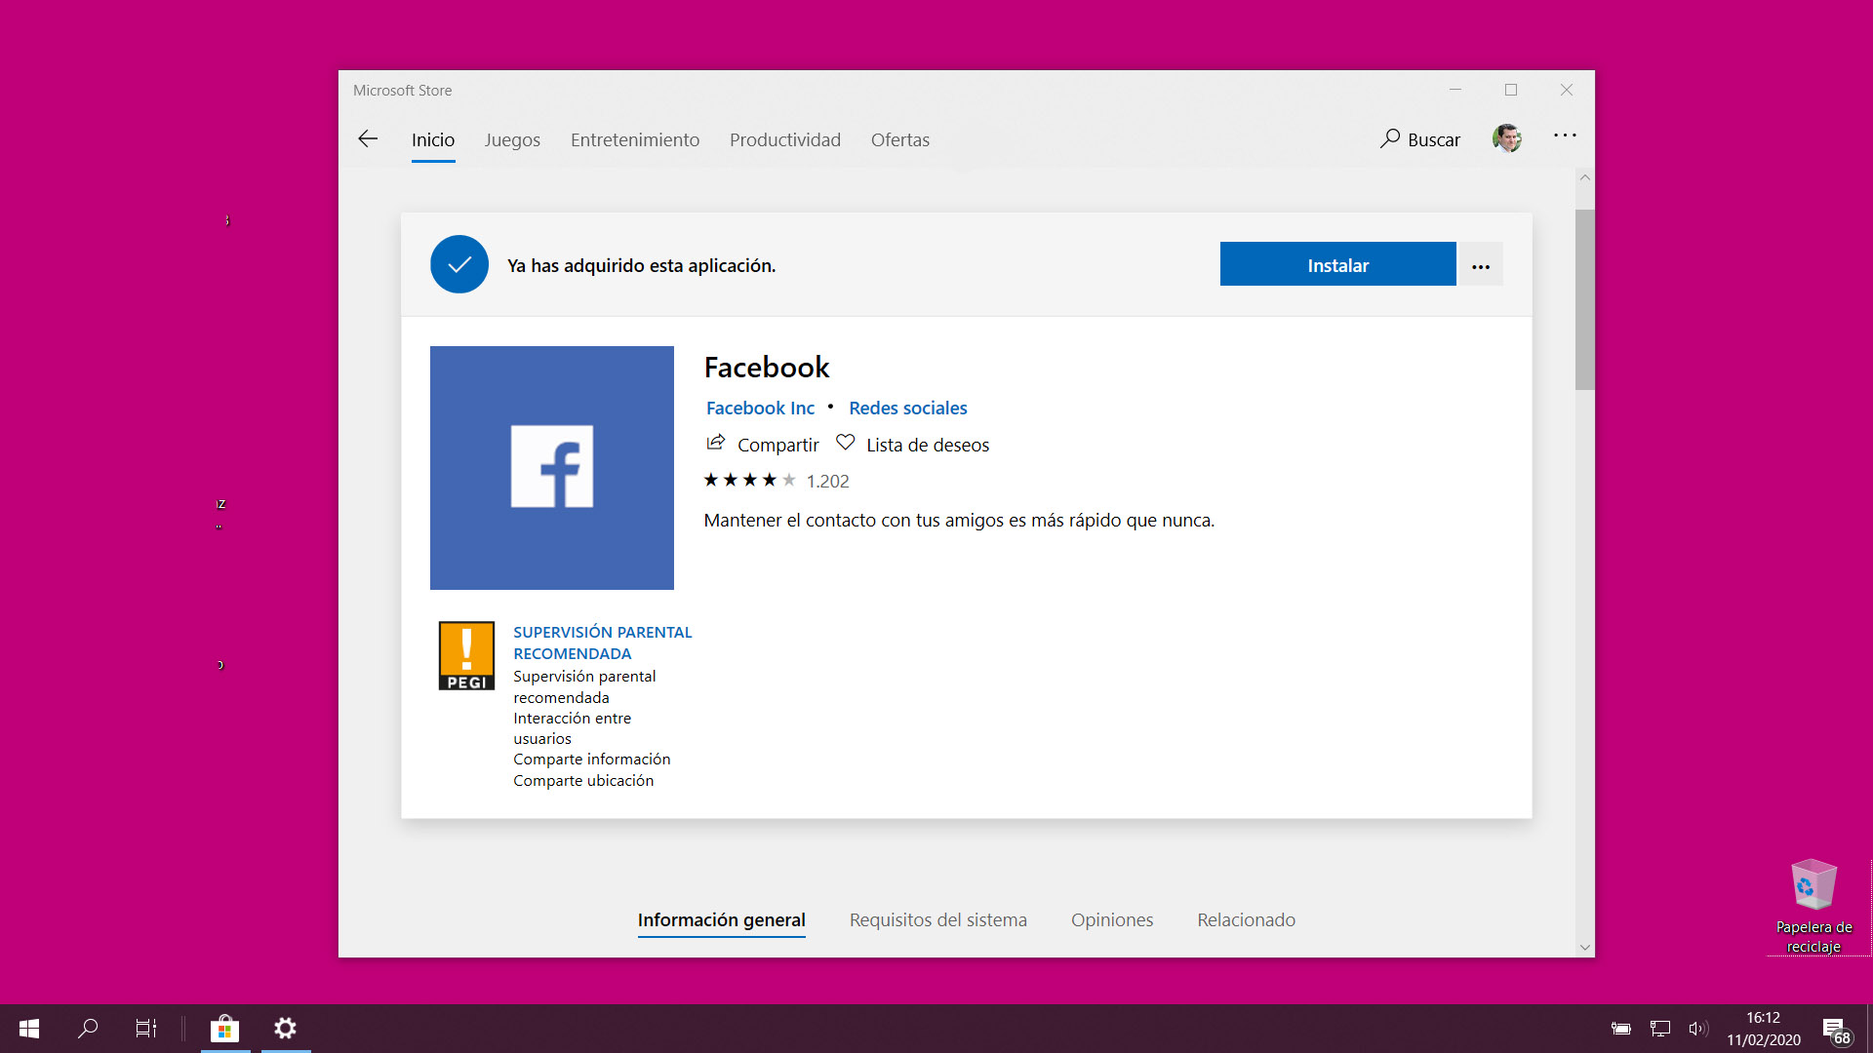Screen dimensions: 1873x1053
Task: Click the 'Comparte ubicación' text
Action: 583,780
